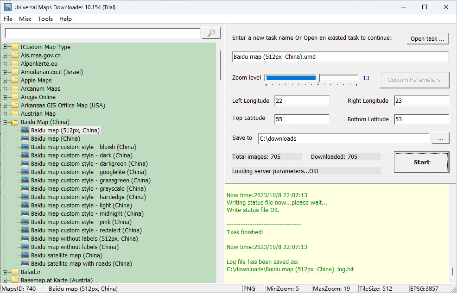The image size is (457, 293).
Task: Select Baidu map custom style - midnight (China)
Action: tap(87, 213)
